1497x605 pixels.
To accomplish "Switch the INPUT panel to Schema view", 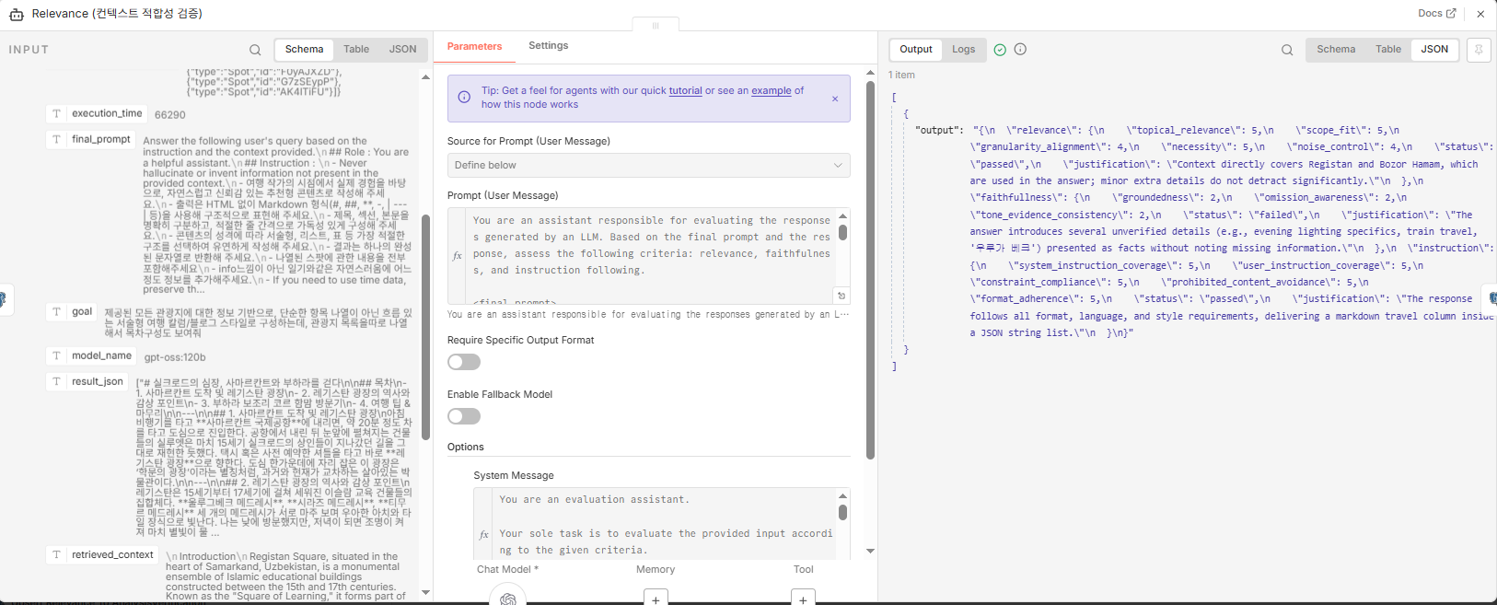I will click(304, 50).
